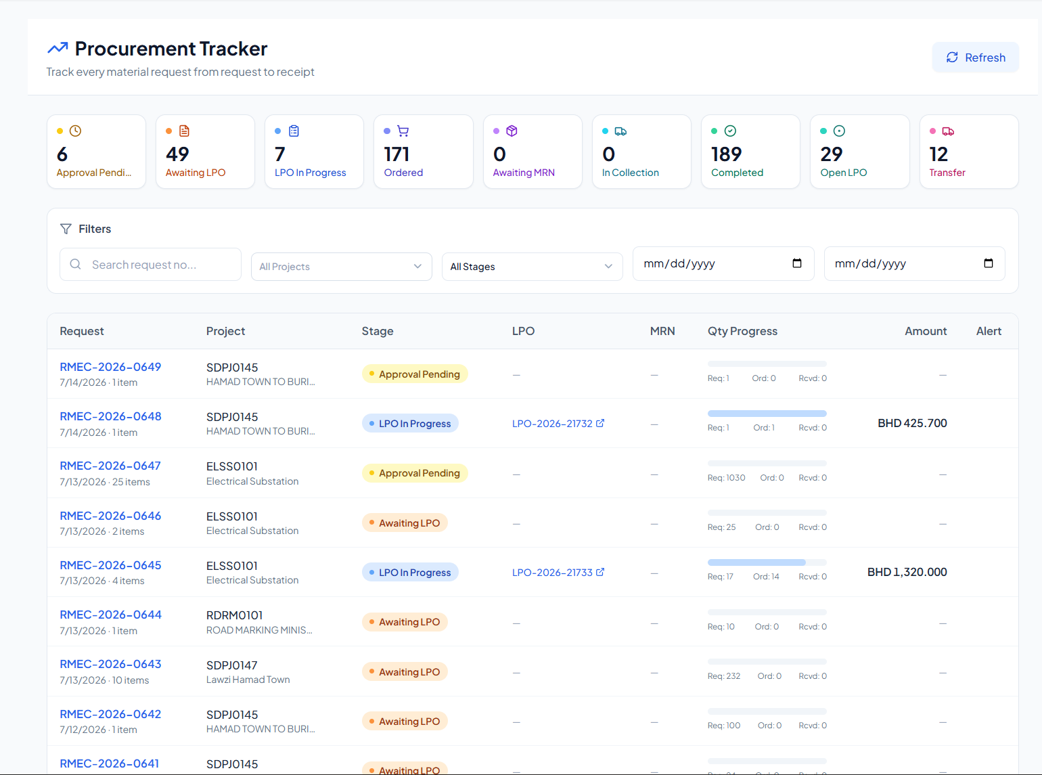
Task: Open the start date calendar picker icon
Action: (797, 263)
